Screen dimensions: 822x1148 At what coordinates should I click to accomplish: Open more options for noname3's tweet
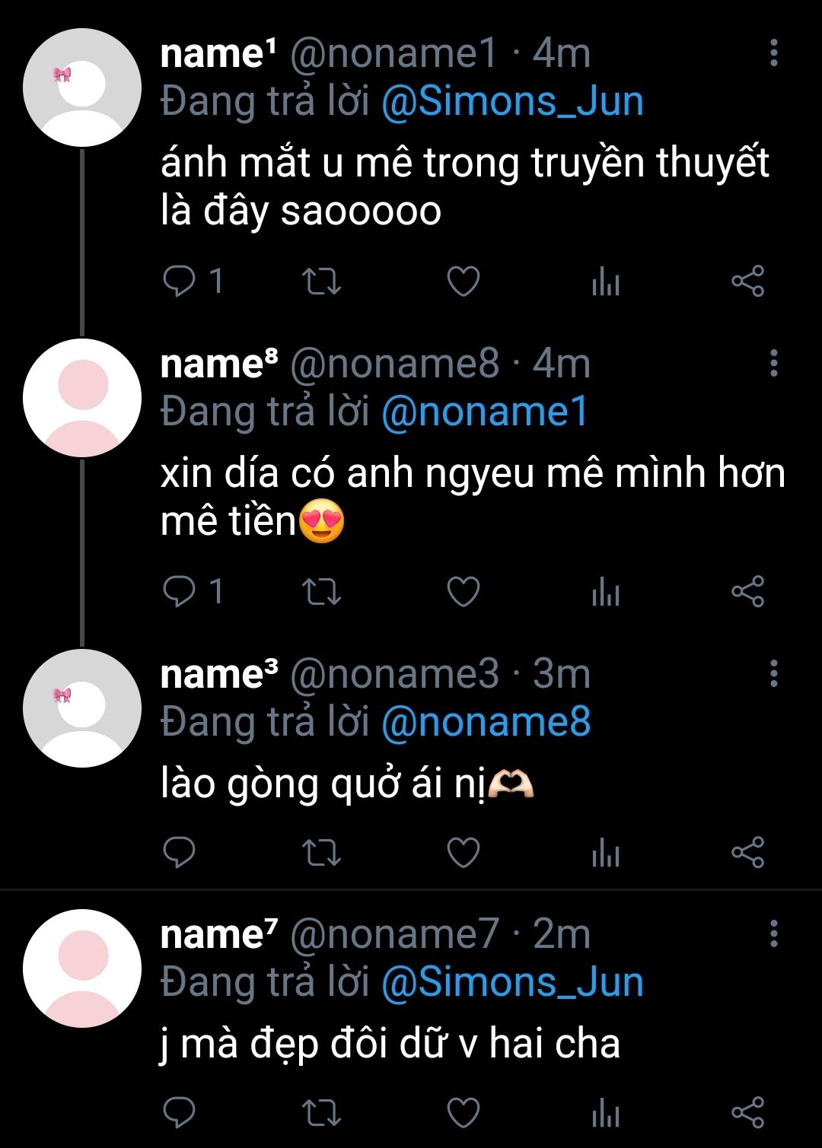click(773, 674)
